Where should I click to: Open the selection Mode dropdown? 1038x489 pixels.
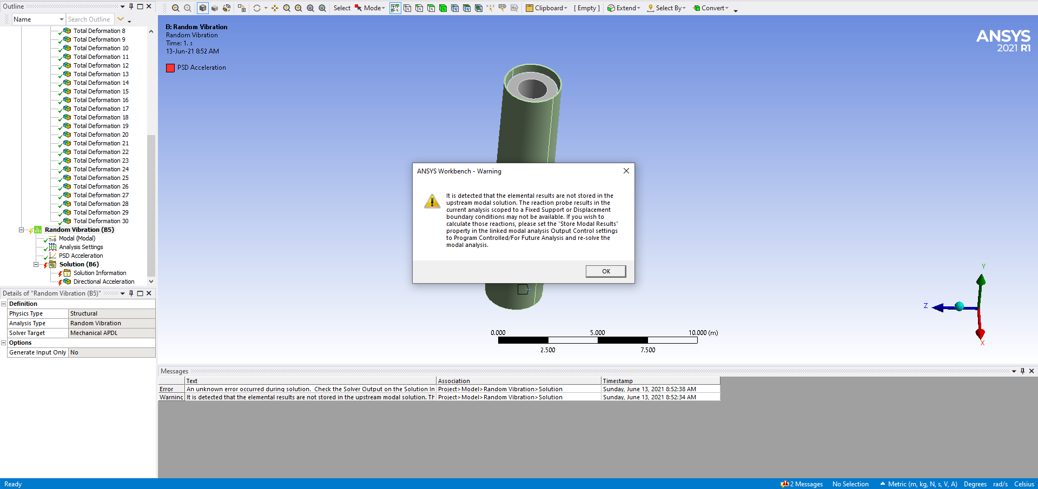pos(371,8)
